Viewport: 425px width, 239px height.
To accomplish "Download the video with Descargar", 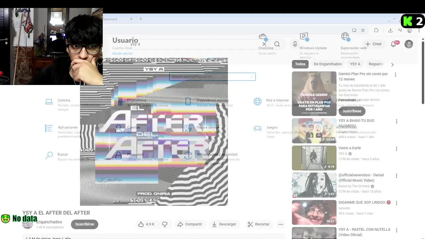I will click(224, 224).
